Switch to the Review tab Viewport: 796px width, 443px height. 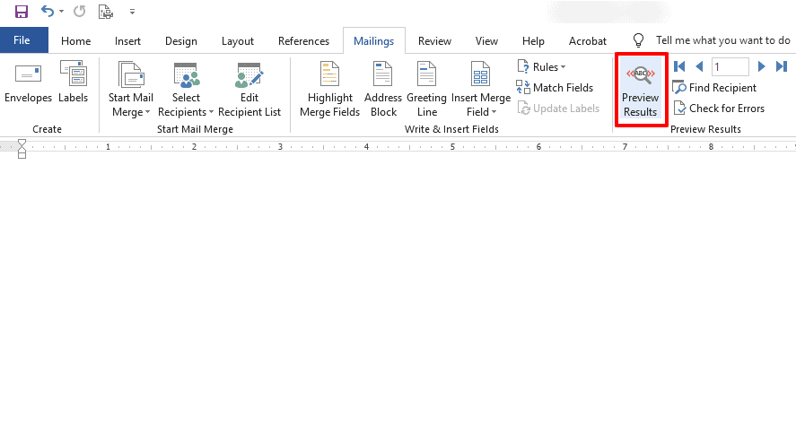click(x=434, y=41)
